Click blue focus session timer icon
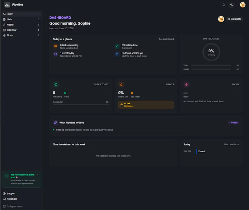The height and width of the screenshot is (210, 249). pyautogui.click(x=117, y=54)
